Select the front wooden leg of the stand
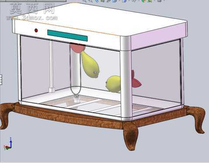 [x=130, y=136]
